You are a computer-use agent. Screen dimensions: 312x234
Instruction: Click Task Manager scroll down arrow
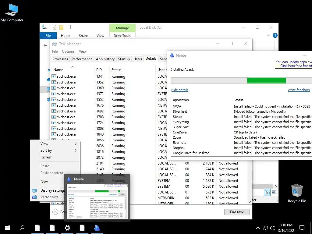point(250,202)
